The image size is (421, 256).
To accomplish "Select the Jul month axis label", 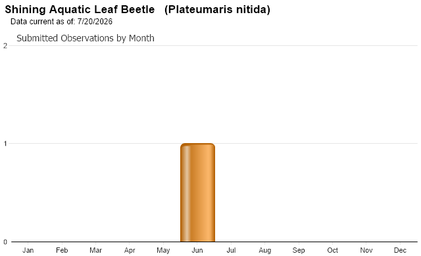I will pos(231,250).
